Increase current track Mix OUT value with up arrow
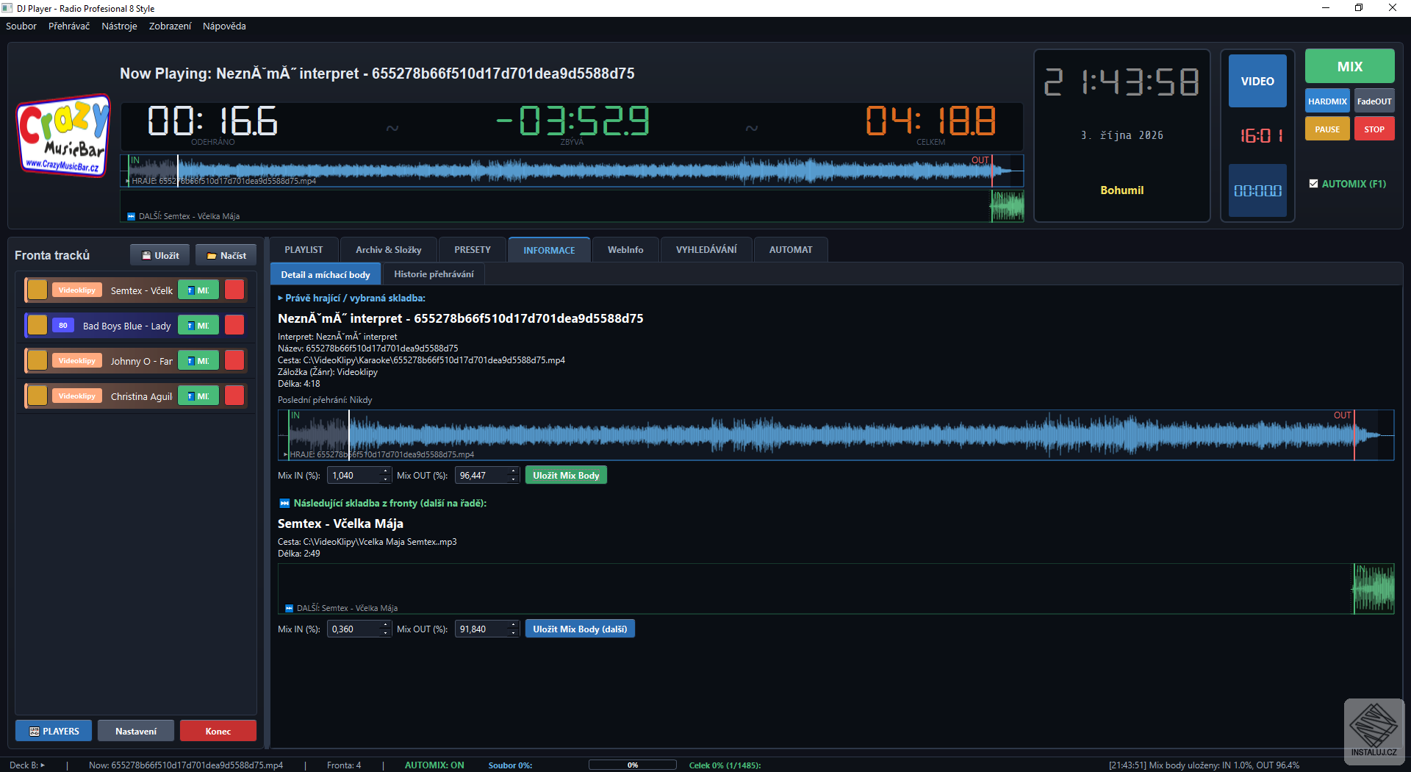Image resolution: width=1411 pixels, height=772 pixels. coord(513,471)
